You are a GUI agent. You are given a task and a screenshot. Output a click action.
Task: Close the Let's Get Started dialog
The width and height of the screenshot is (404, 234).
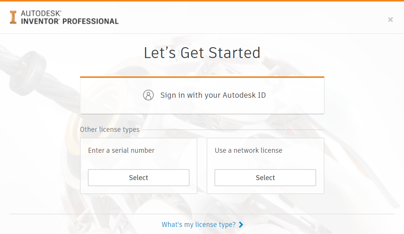pyautogui.click(x=390, y=19)
